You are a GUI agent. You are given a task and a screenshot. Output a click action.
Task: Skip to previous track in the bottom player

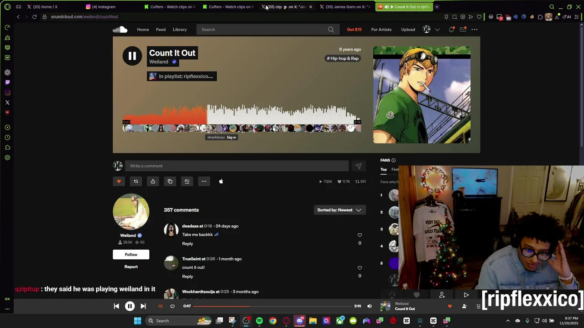(116, 306)
